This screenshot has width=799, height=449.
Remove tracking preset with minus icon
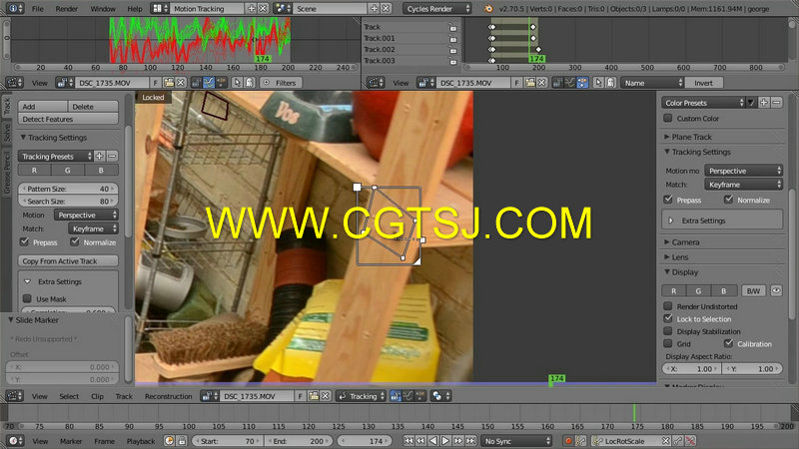(x=112, y=157)
